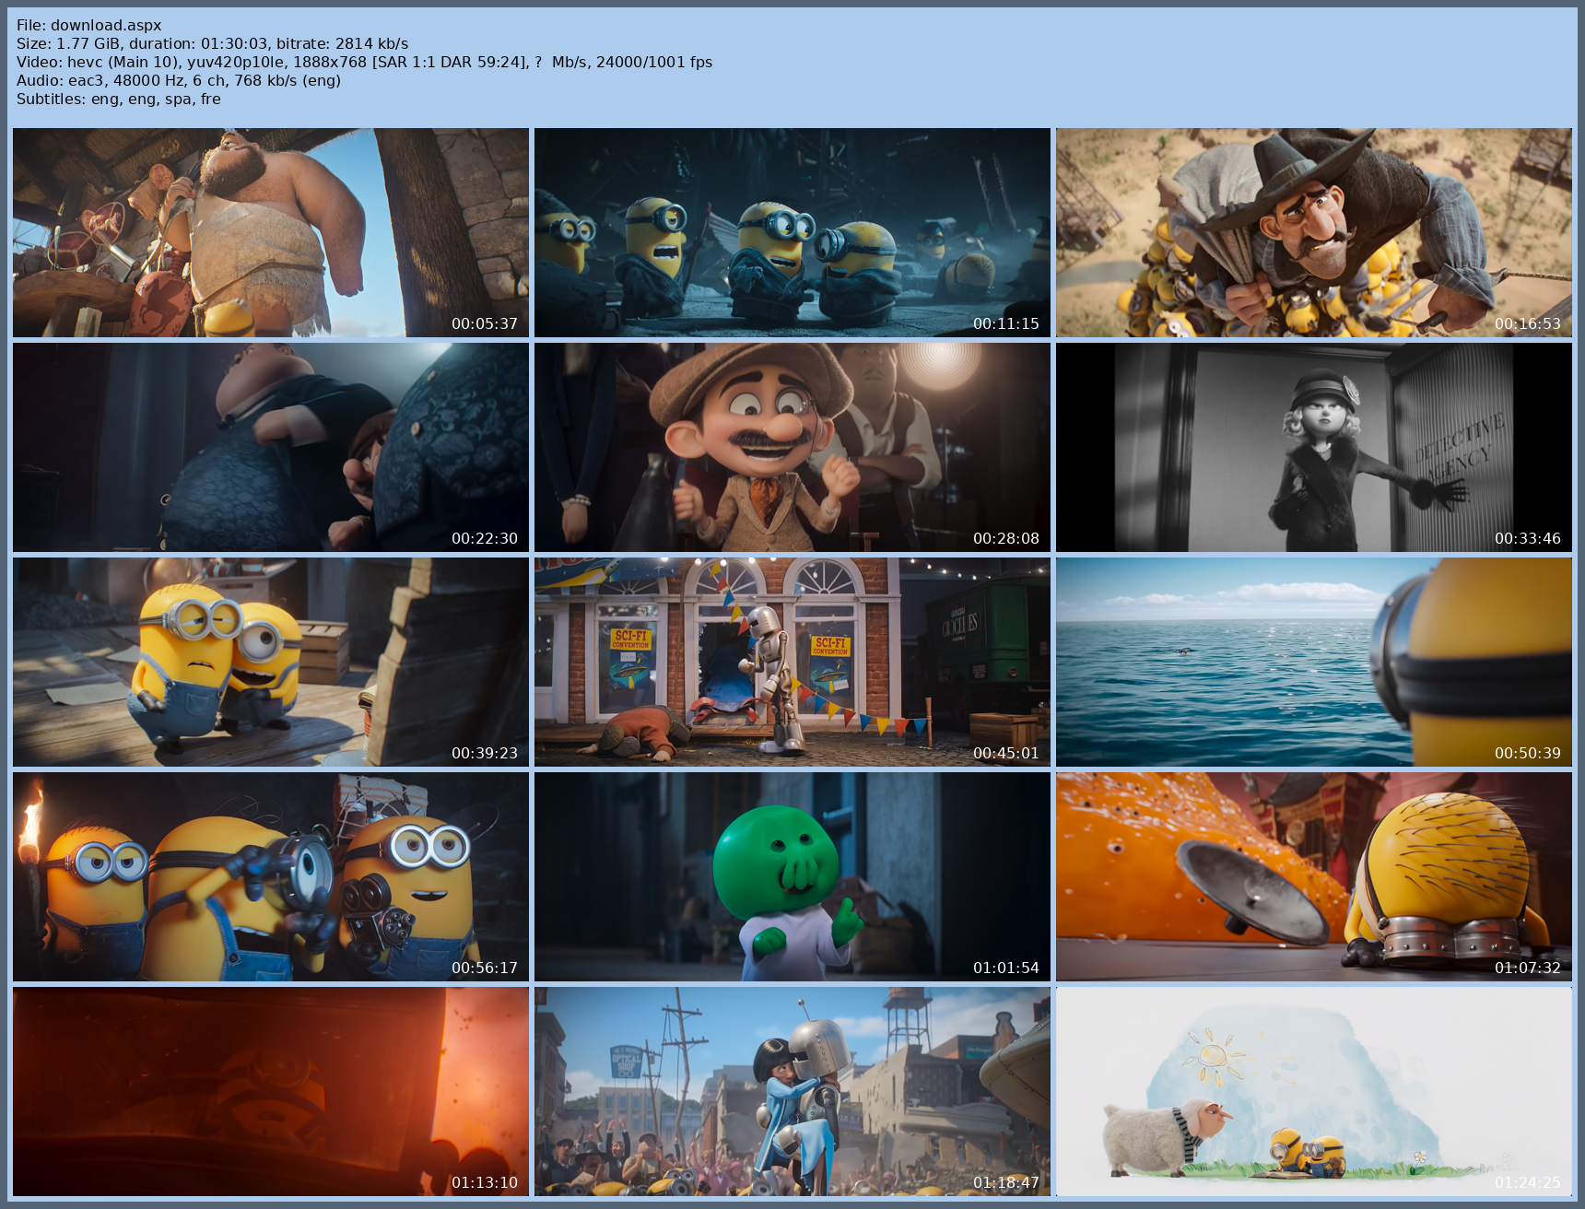Select the "Size: 1.77 GiB" info line
The height and width of the screenshot is (1209, 1585).
(x=213, y=43)
